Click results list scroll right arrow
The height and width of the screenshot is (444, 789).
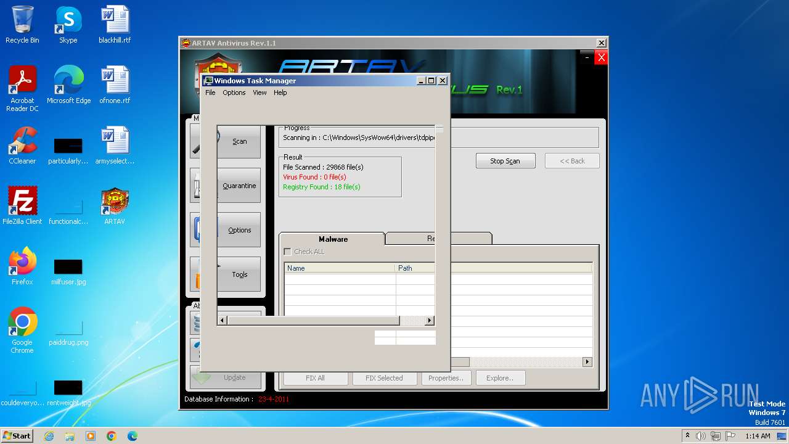coord(587,362)
